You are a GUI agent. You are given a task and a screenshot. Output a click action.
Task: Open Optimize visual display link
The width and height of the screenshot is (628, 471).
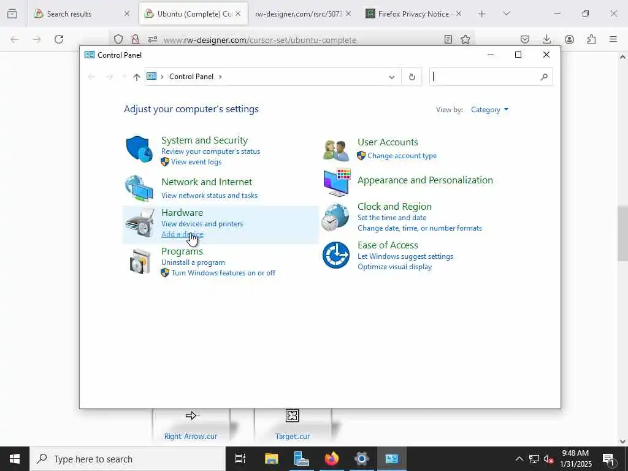(394, 267)
